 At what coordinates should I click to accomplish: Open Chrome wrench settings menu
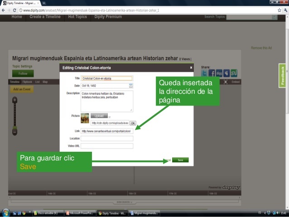286,10
